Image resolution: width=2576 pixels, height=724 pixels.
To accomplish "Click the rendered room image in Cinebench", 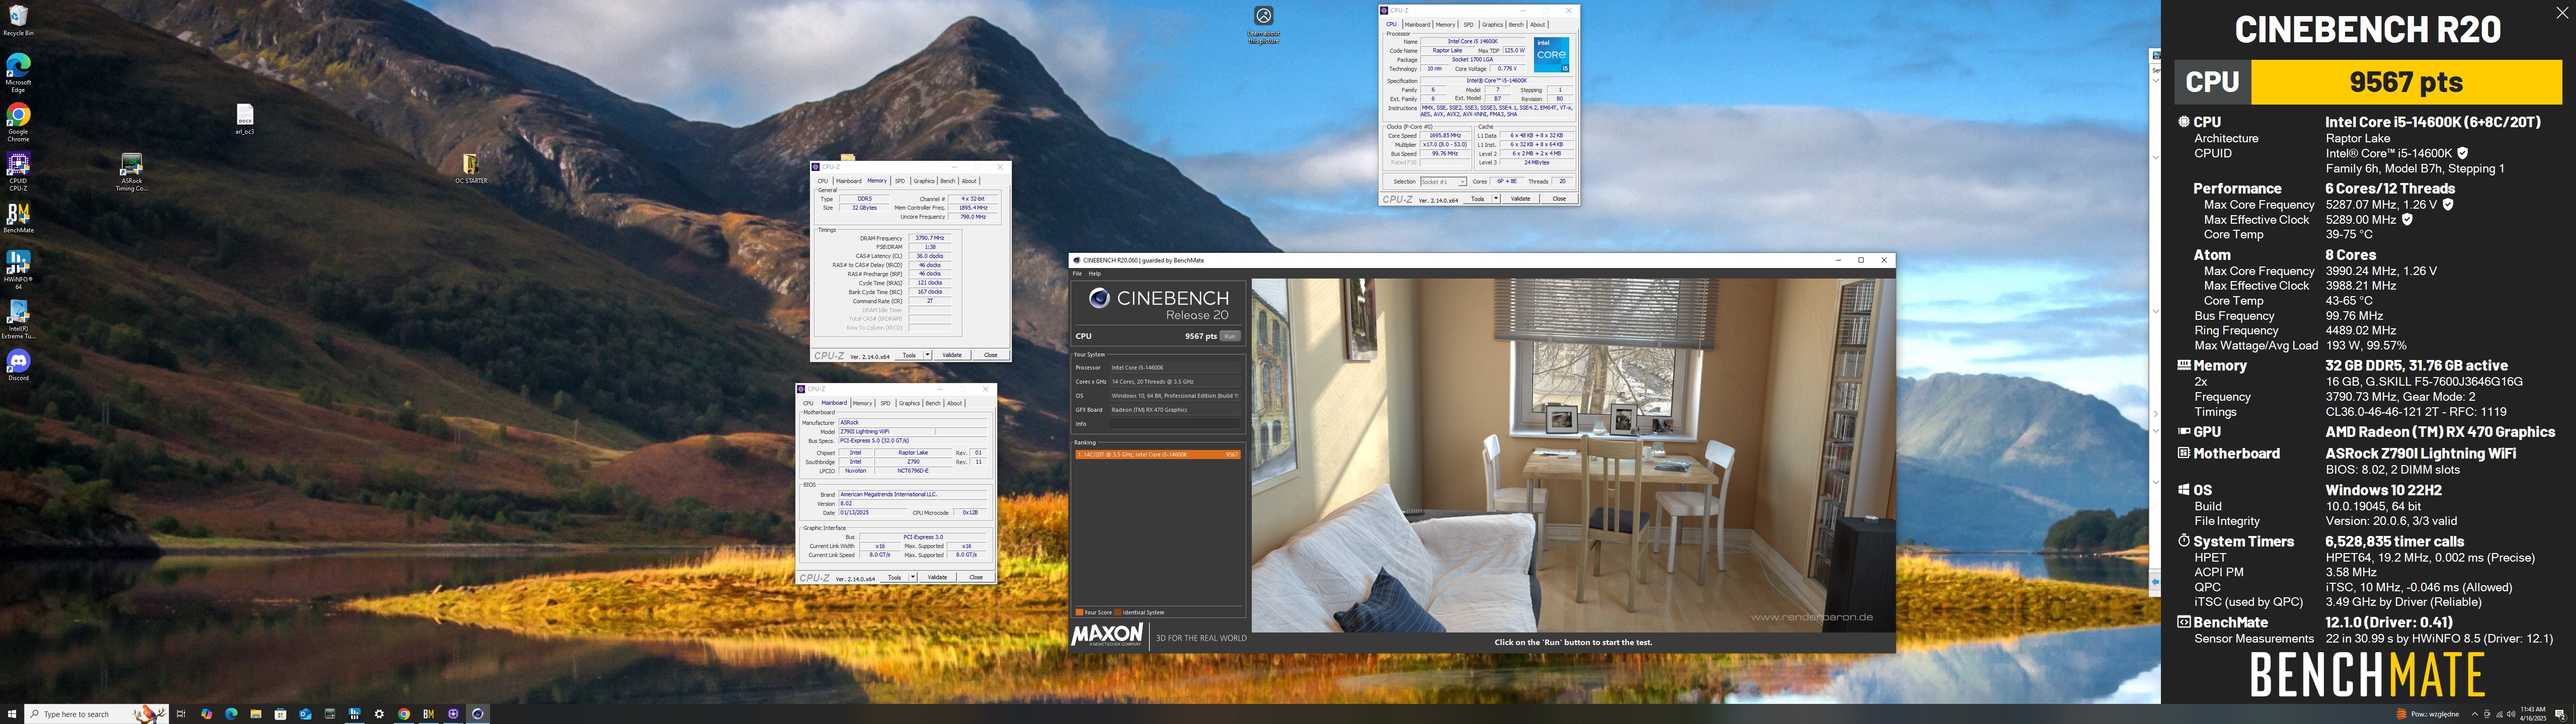I will (x=1573, y=455).
